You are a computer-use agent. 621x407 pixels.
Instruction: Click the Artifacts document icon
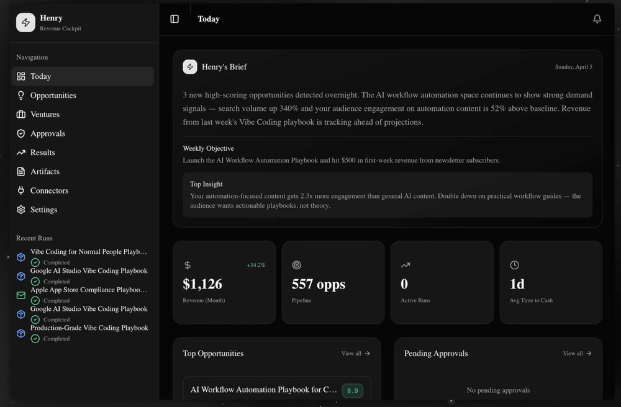[x=21, y=172]
